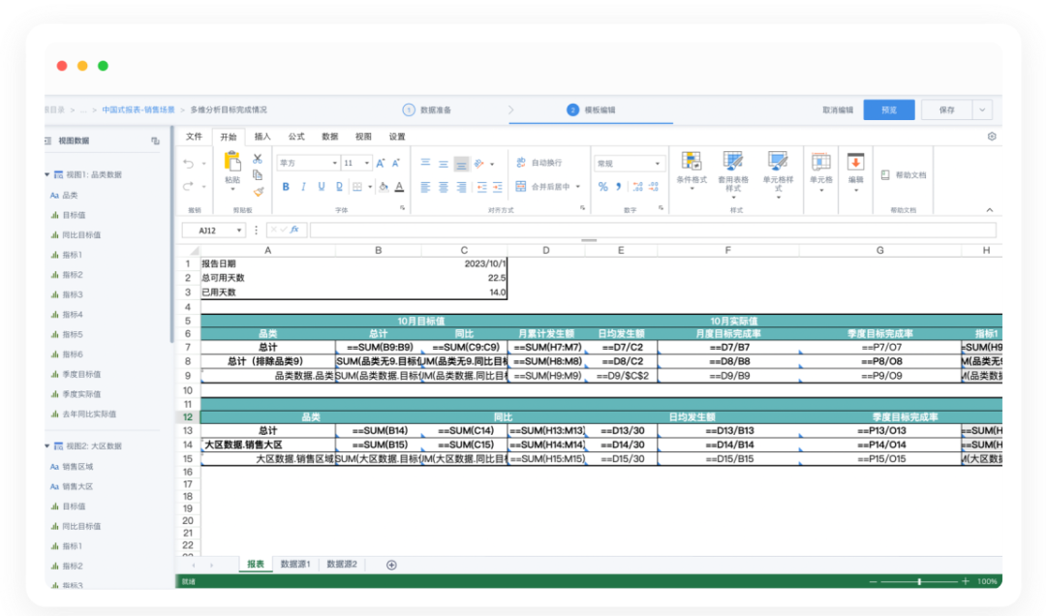Click the 取消编辑 cancel edit link
The width and height of the screenshot is (1046, 616).
(x=838, y=110)
